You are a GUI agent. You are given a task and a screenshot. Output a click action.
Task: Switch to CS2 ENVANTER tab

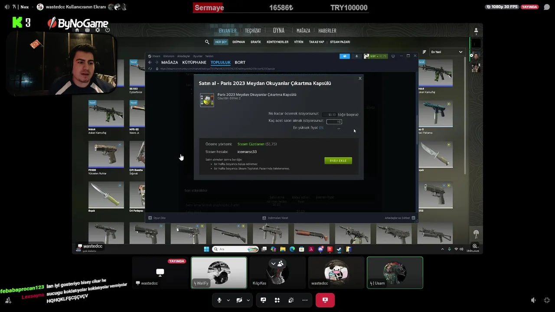(228, 31)
